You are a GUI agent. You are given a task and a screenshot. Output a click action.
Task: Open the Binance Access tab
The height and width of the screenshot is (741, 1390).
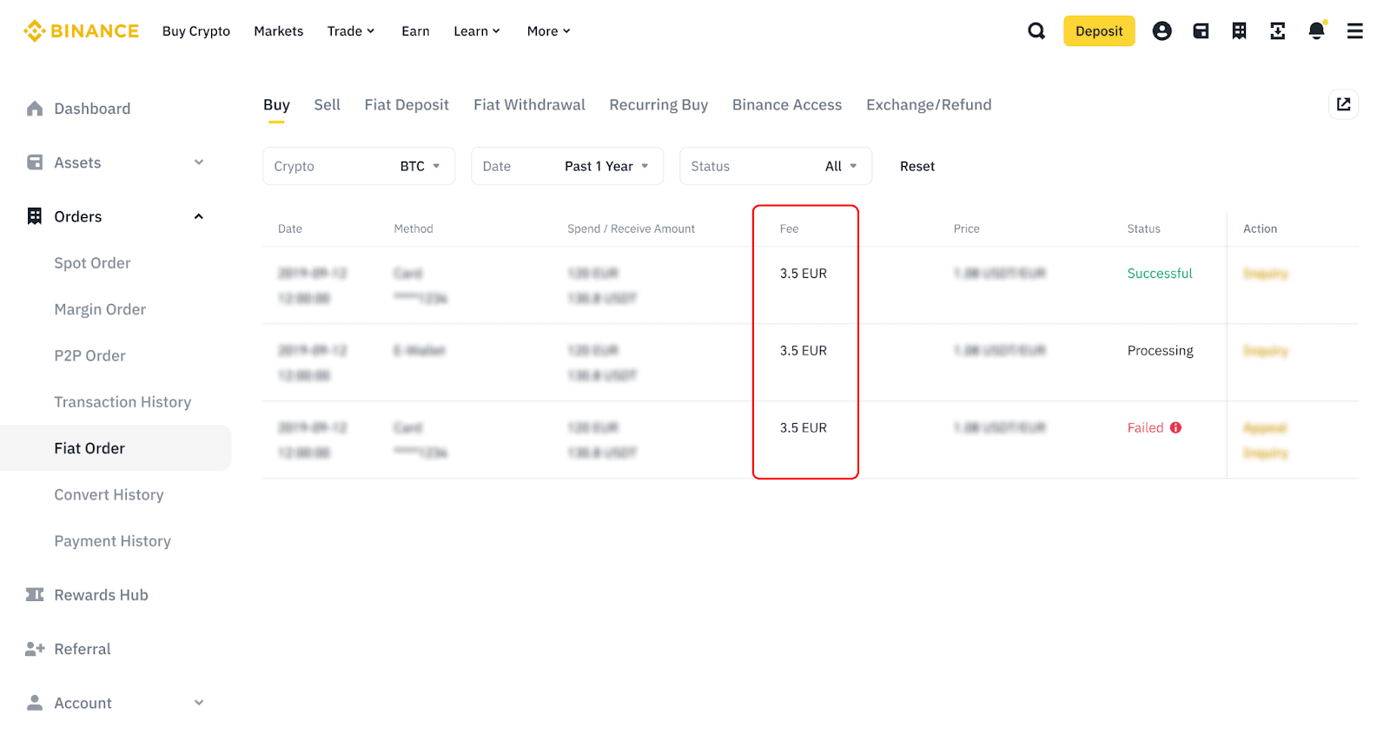coord(787,105)
